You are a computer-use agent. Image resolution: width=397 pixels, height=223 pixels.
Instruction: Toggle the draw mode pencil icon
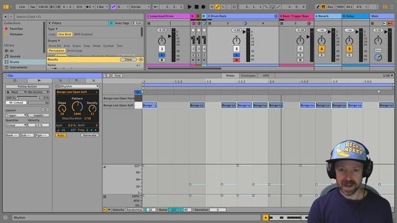(x=318, y=7)
